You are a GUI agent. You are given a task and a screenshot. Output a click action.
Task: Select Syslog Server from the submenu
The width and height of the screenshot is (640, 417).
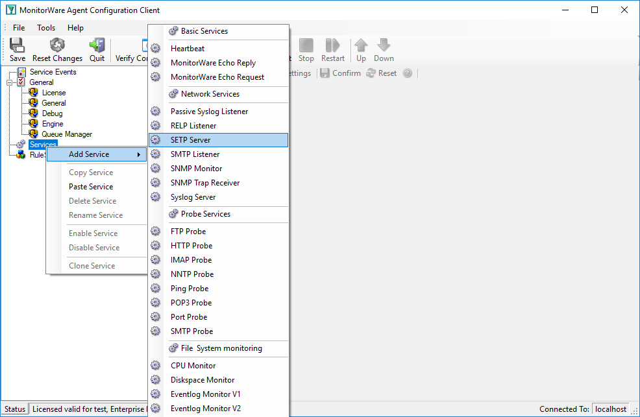coord(219,197)
